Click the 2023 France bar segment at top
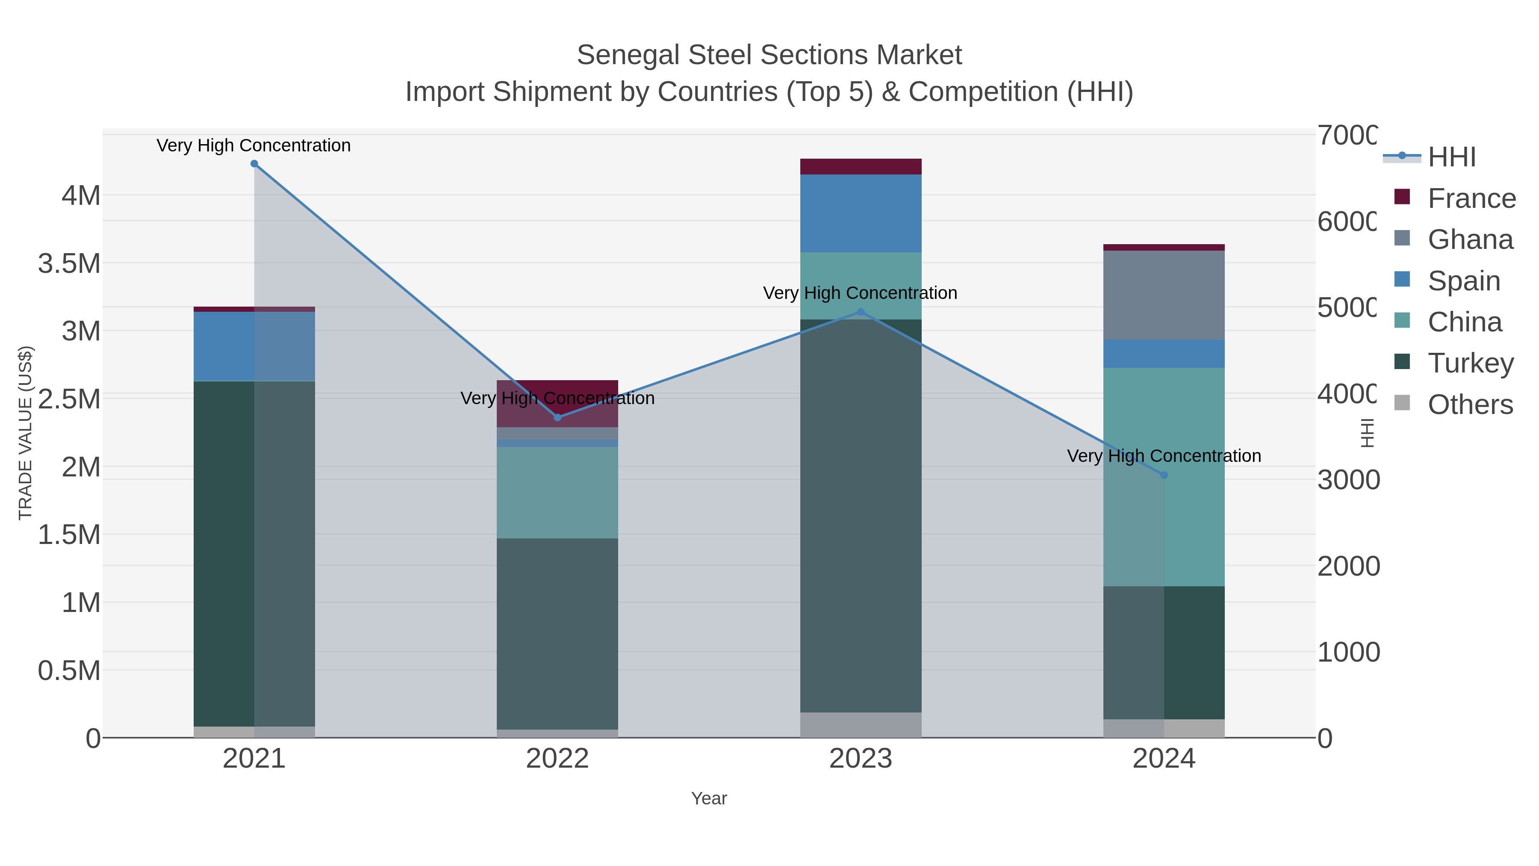1539x866 pixels. click(861, 167)
